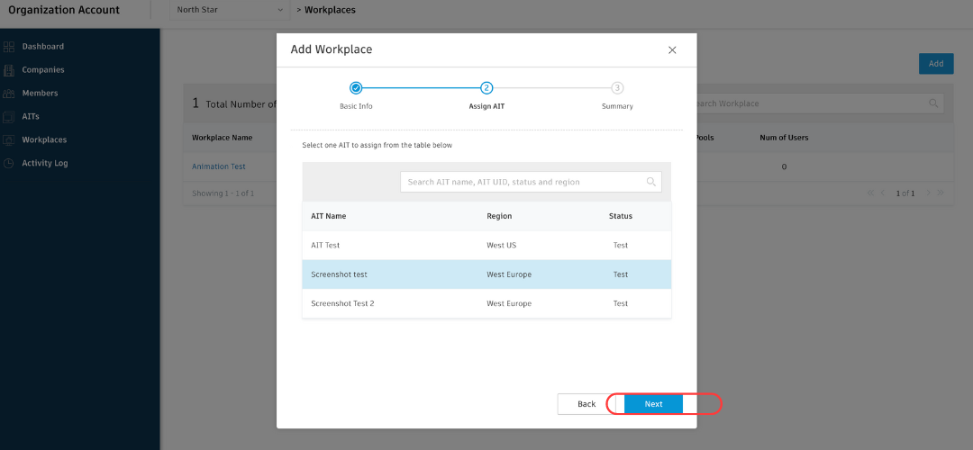973x450 pixels.
Task: Close the Add Workplace dialog
Action: (x=672, y=50)
